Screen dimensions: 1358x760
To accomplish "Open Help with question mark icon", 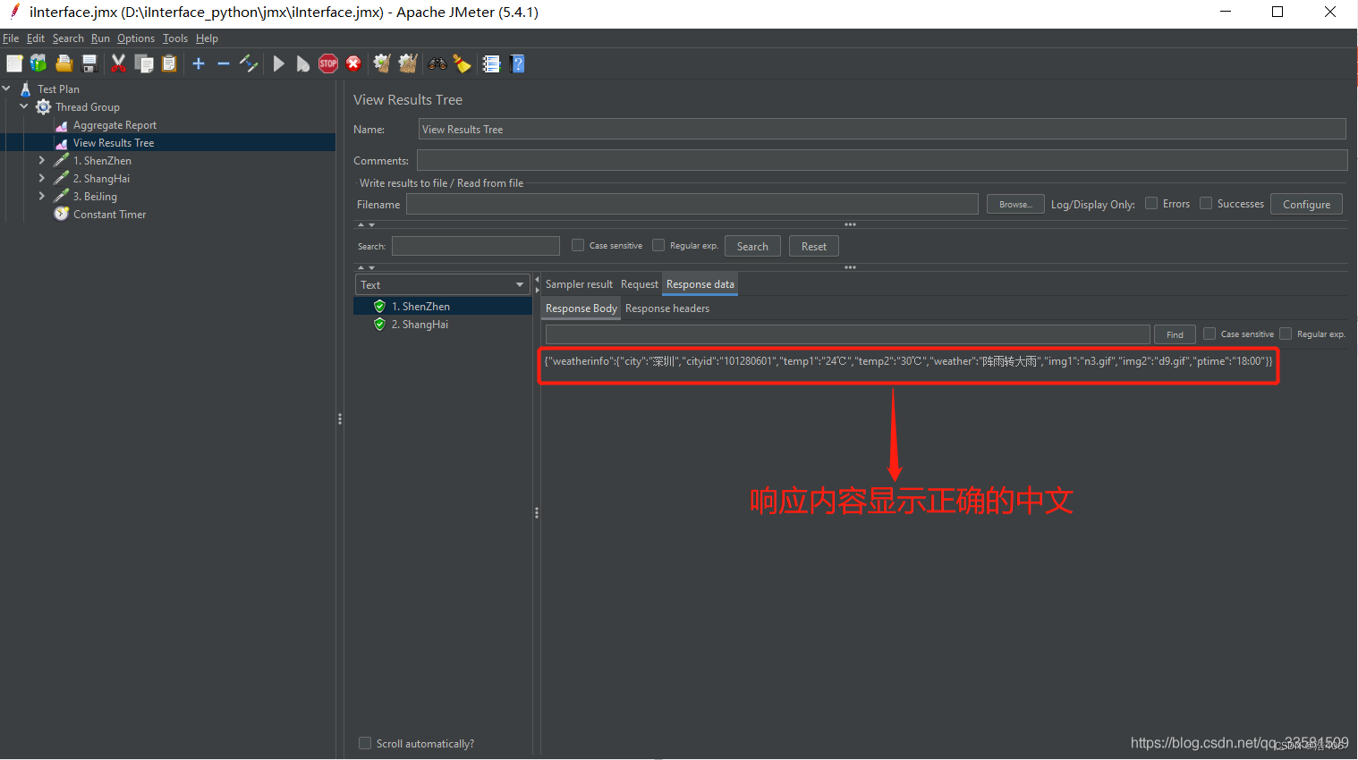I will pos(517,63).
